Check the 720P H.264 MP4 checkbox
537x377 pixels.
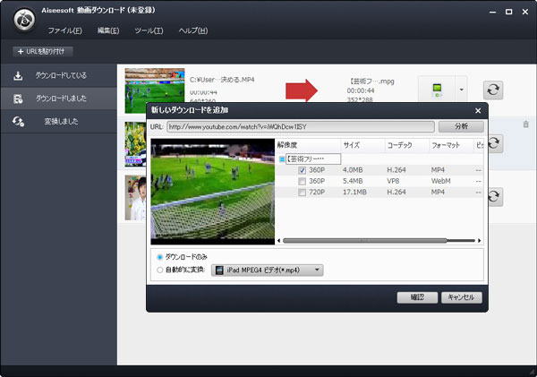(x=303, y=193)
